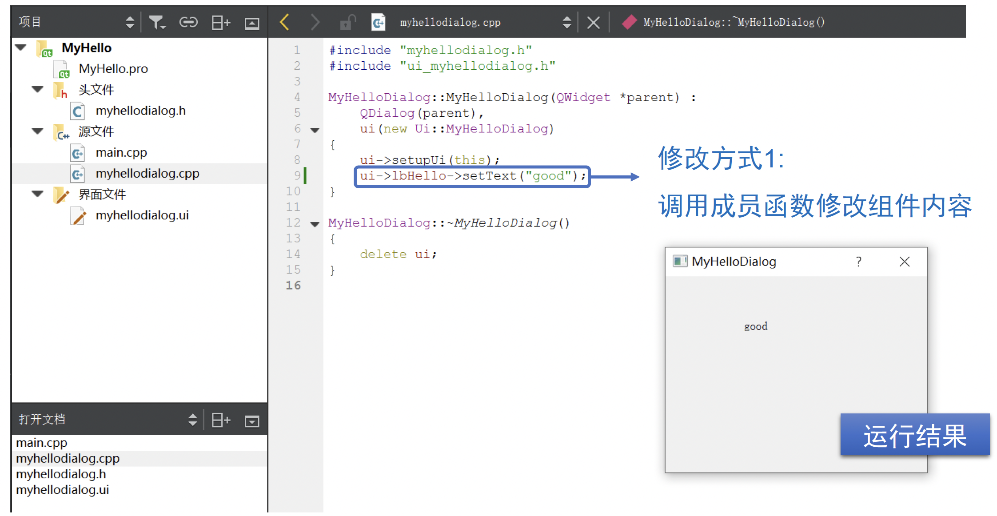
Task: Click the filter tree icon in the project pane
Action: click(x=157, y=22)
